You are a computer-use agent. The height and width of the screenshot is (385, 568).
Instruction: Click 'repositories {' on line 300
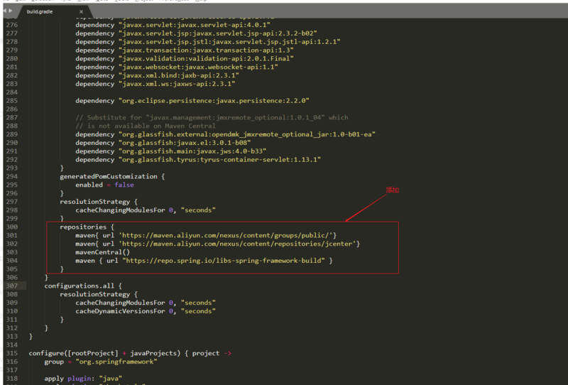[x=87, y=227]
